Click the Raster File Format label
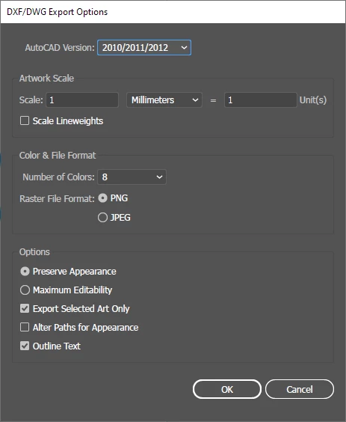346x422 pixels. [x=57, y=198]
